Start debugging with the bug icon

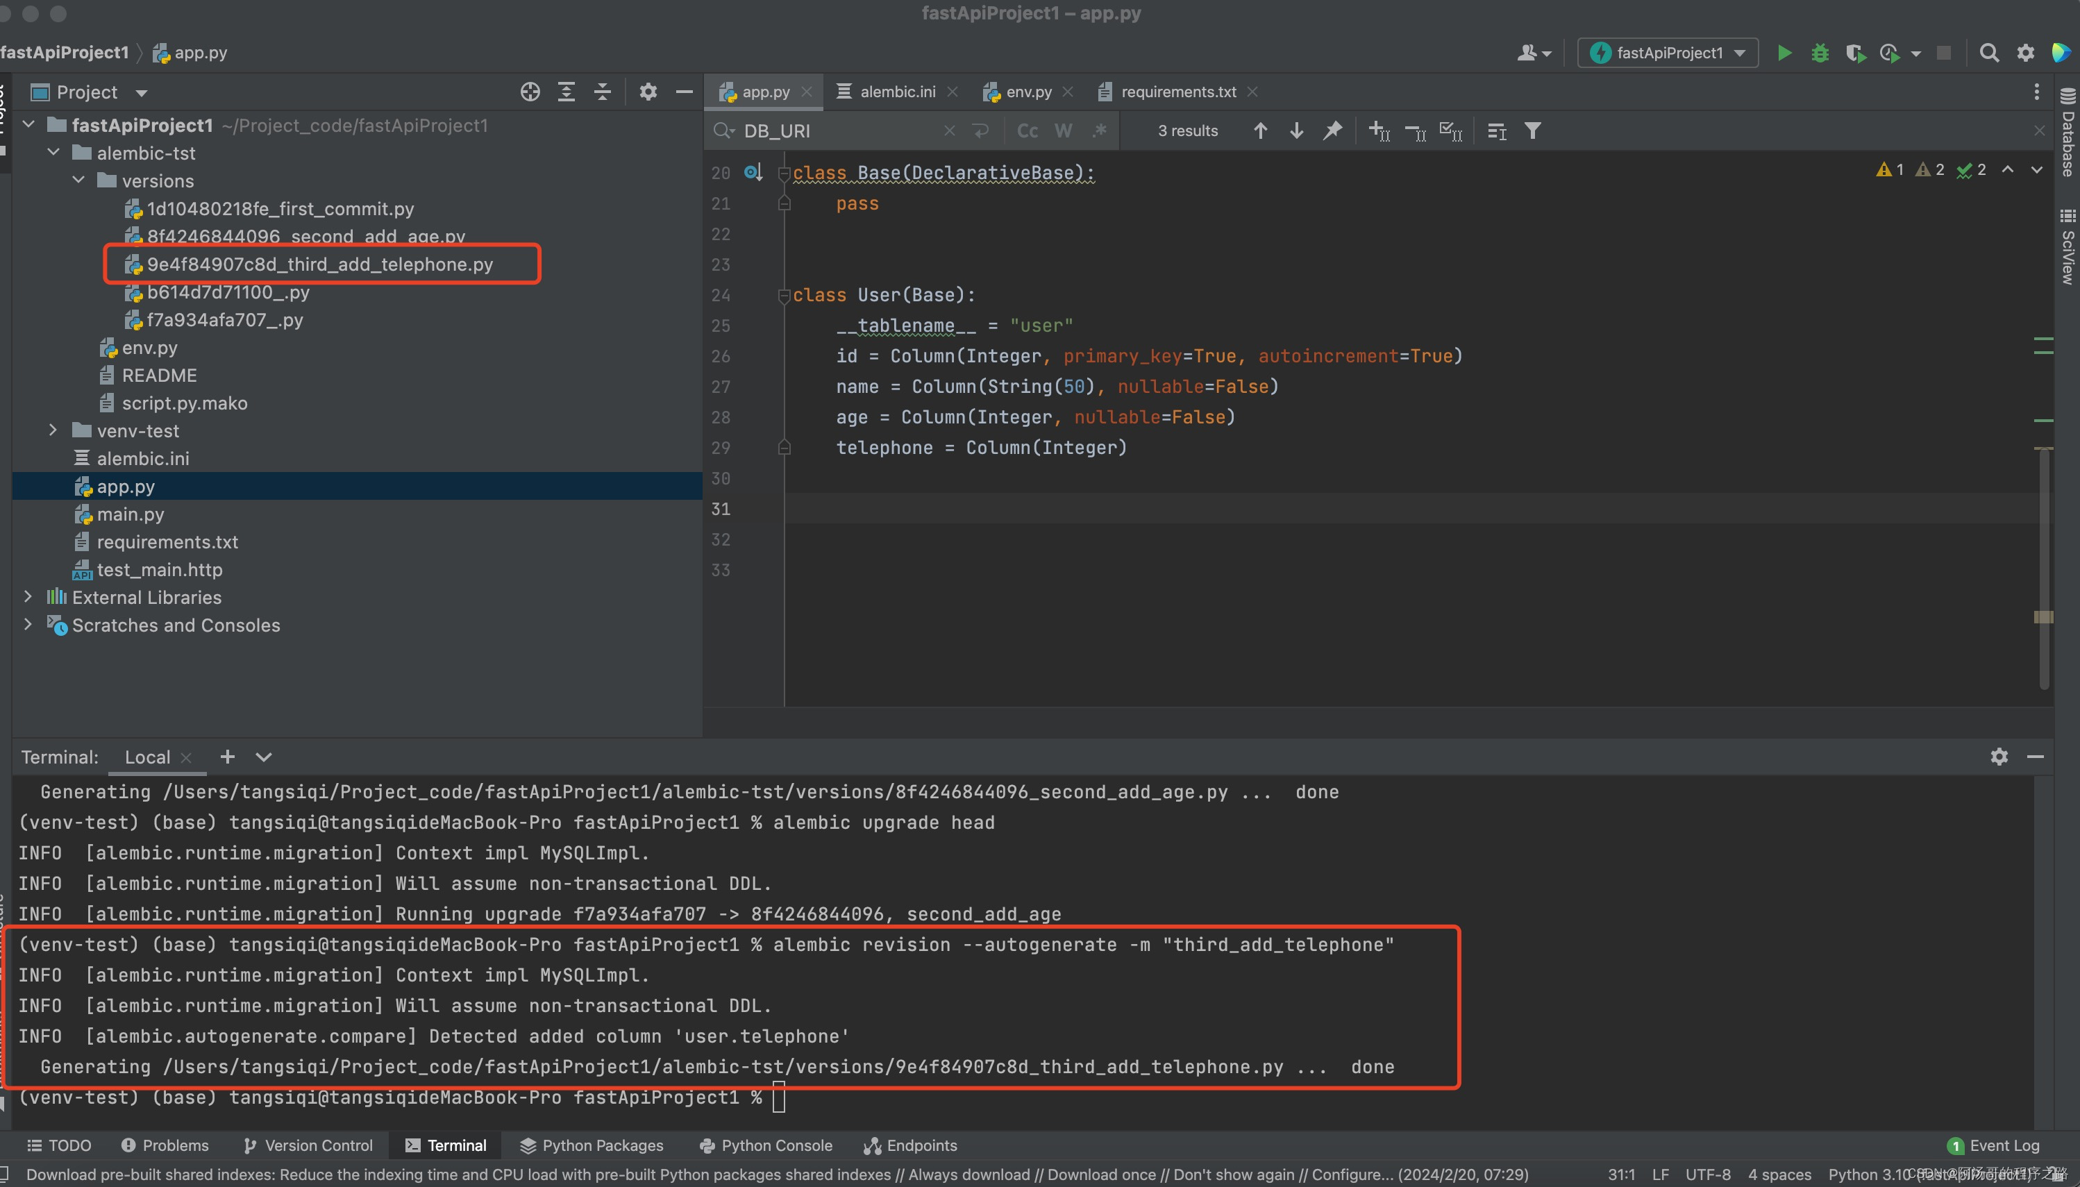pyautogui.click(x=1820, y=53)
